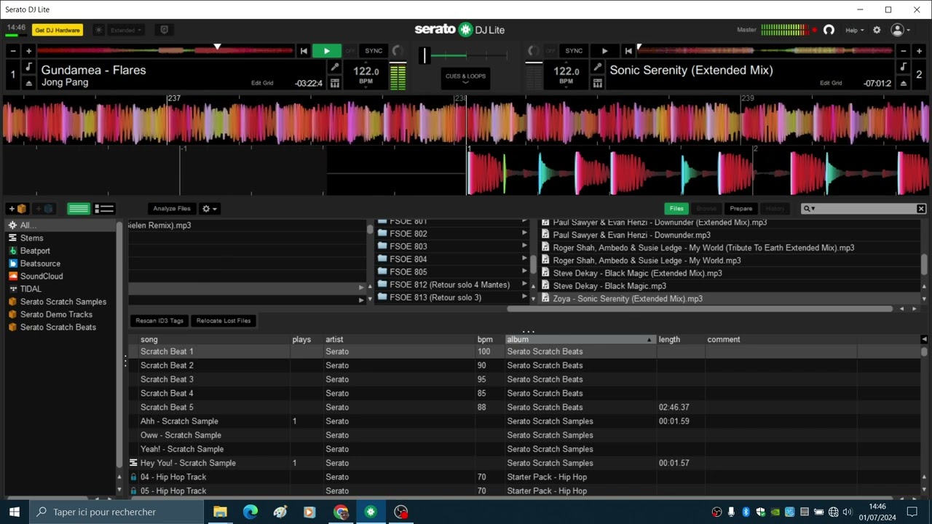Click the deck 2 play button

(x=604, y=51)
